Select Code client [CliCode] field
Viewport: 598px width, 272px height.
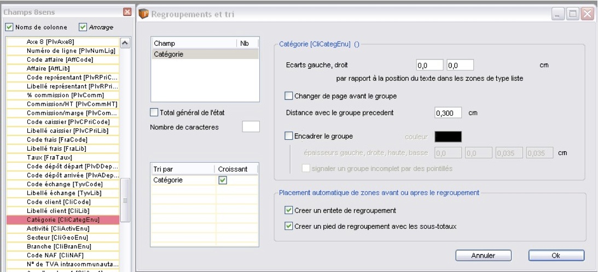(63, 202)
